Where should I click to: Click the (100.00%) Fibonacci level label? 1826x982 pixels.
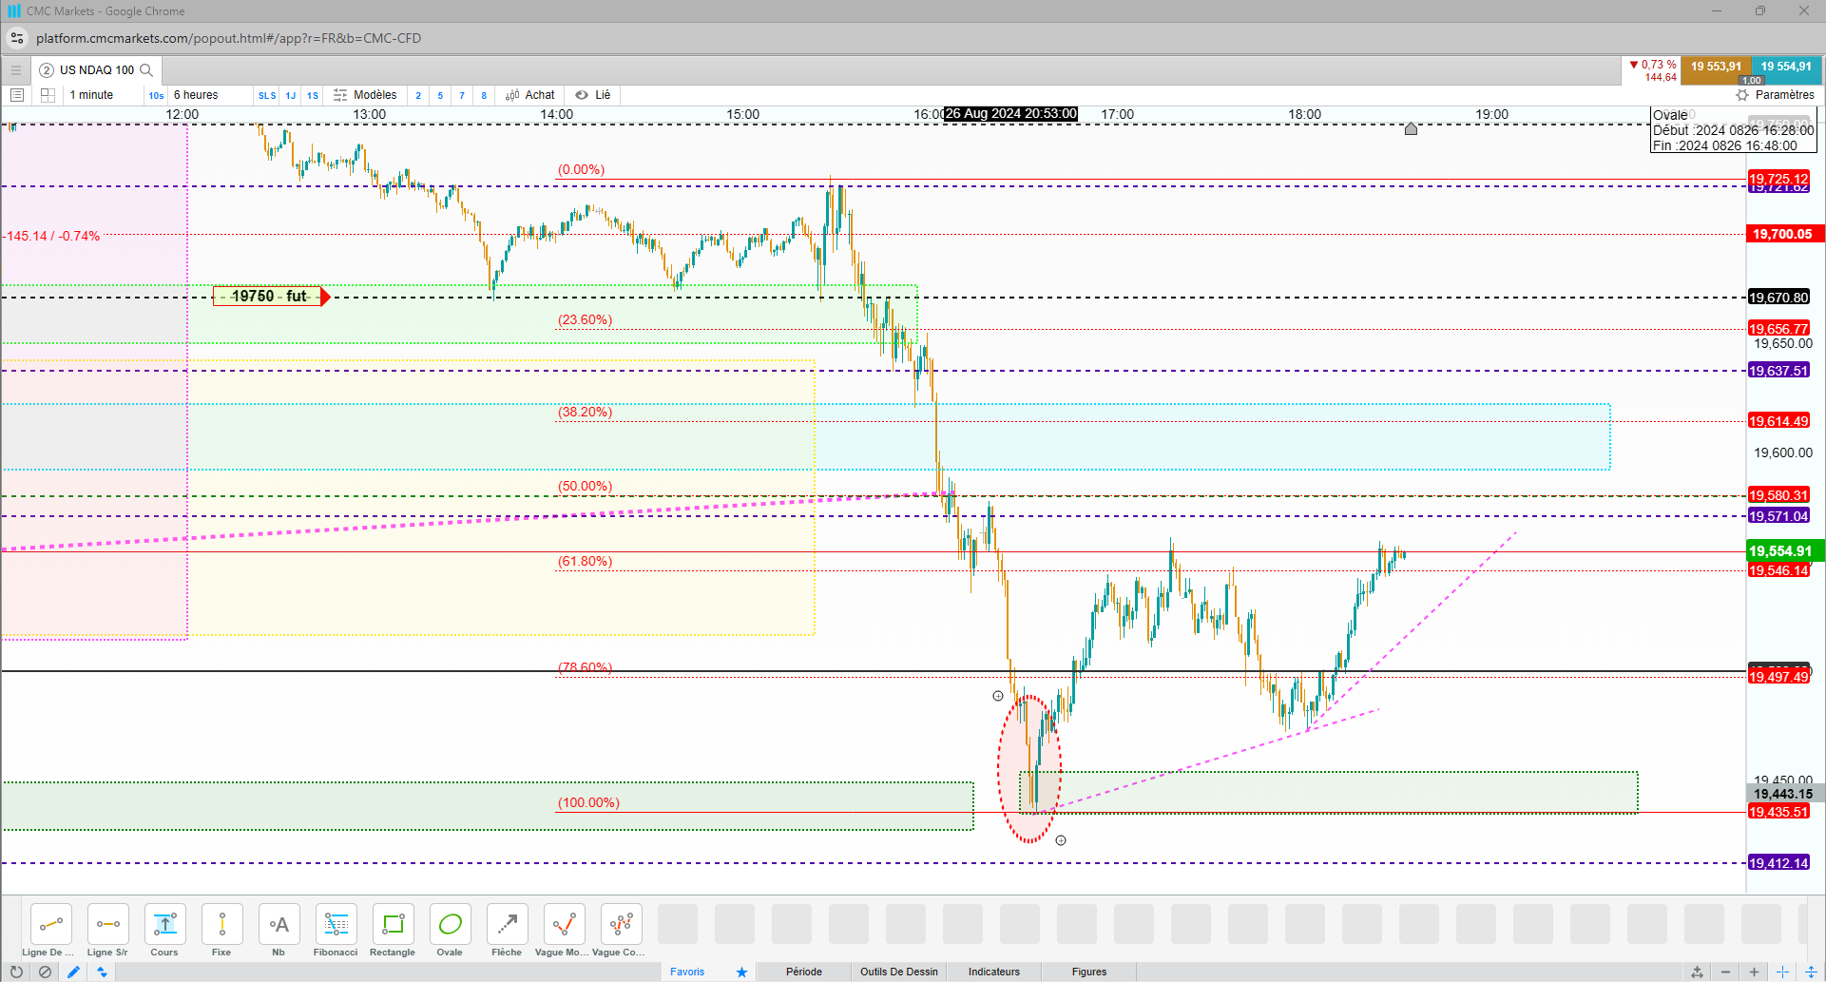click(x=588, y=802)
